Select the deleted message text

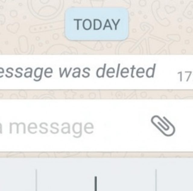point(77,72)
